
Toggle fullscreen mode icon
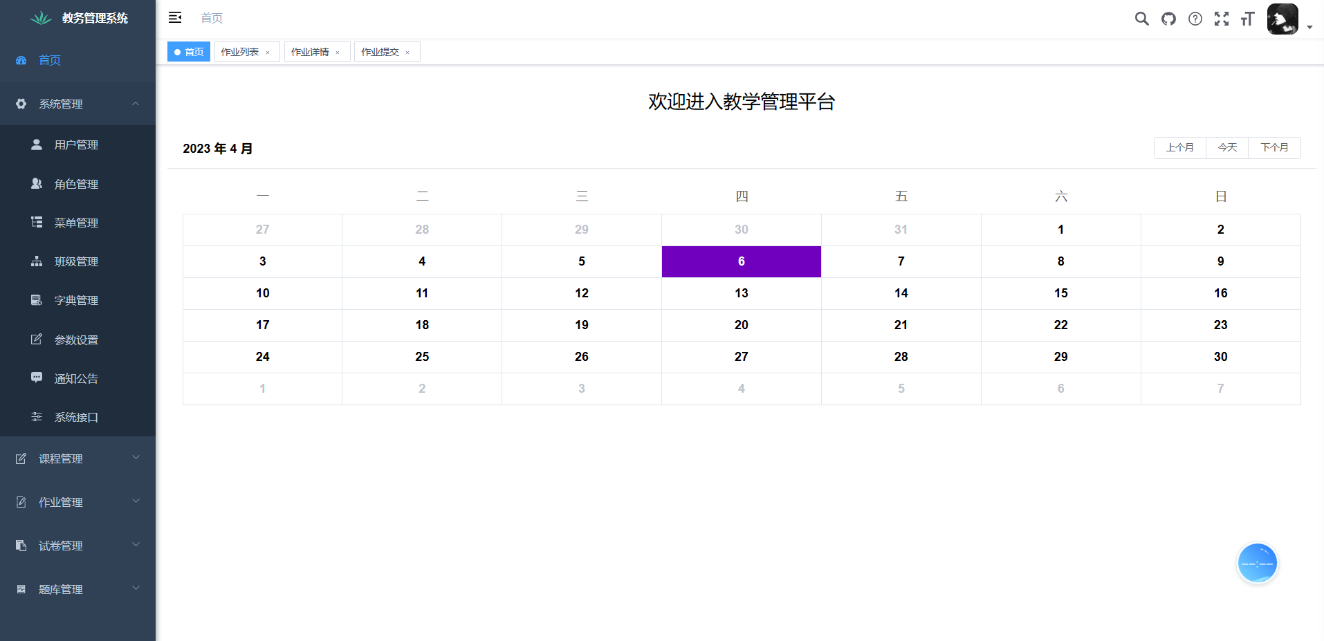coord(1222,19)
